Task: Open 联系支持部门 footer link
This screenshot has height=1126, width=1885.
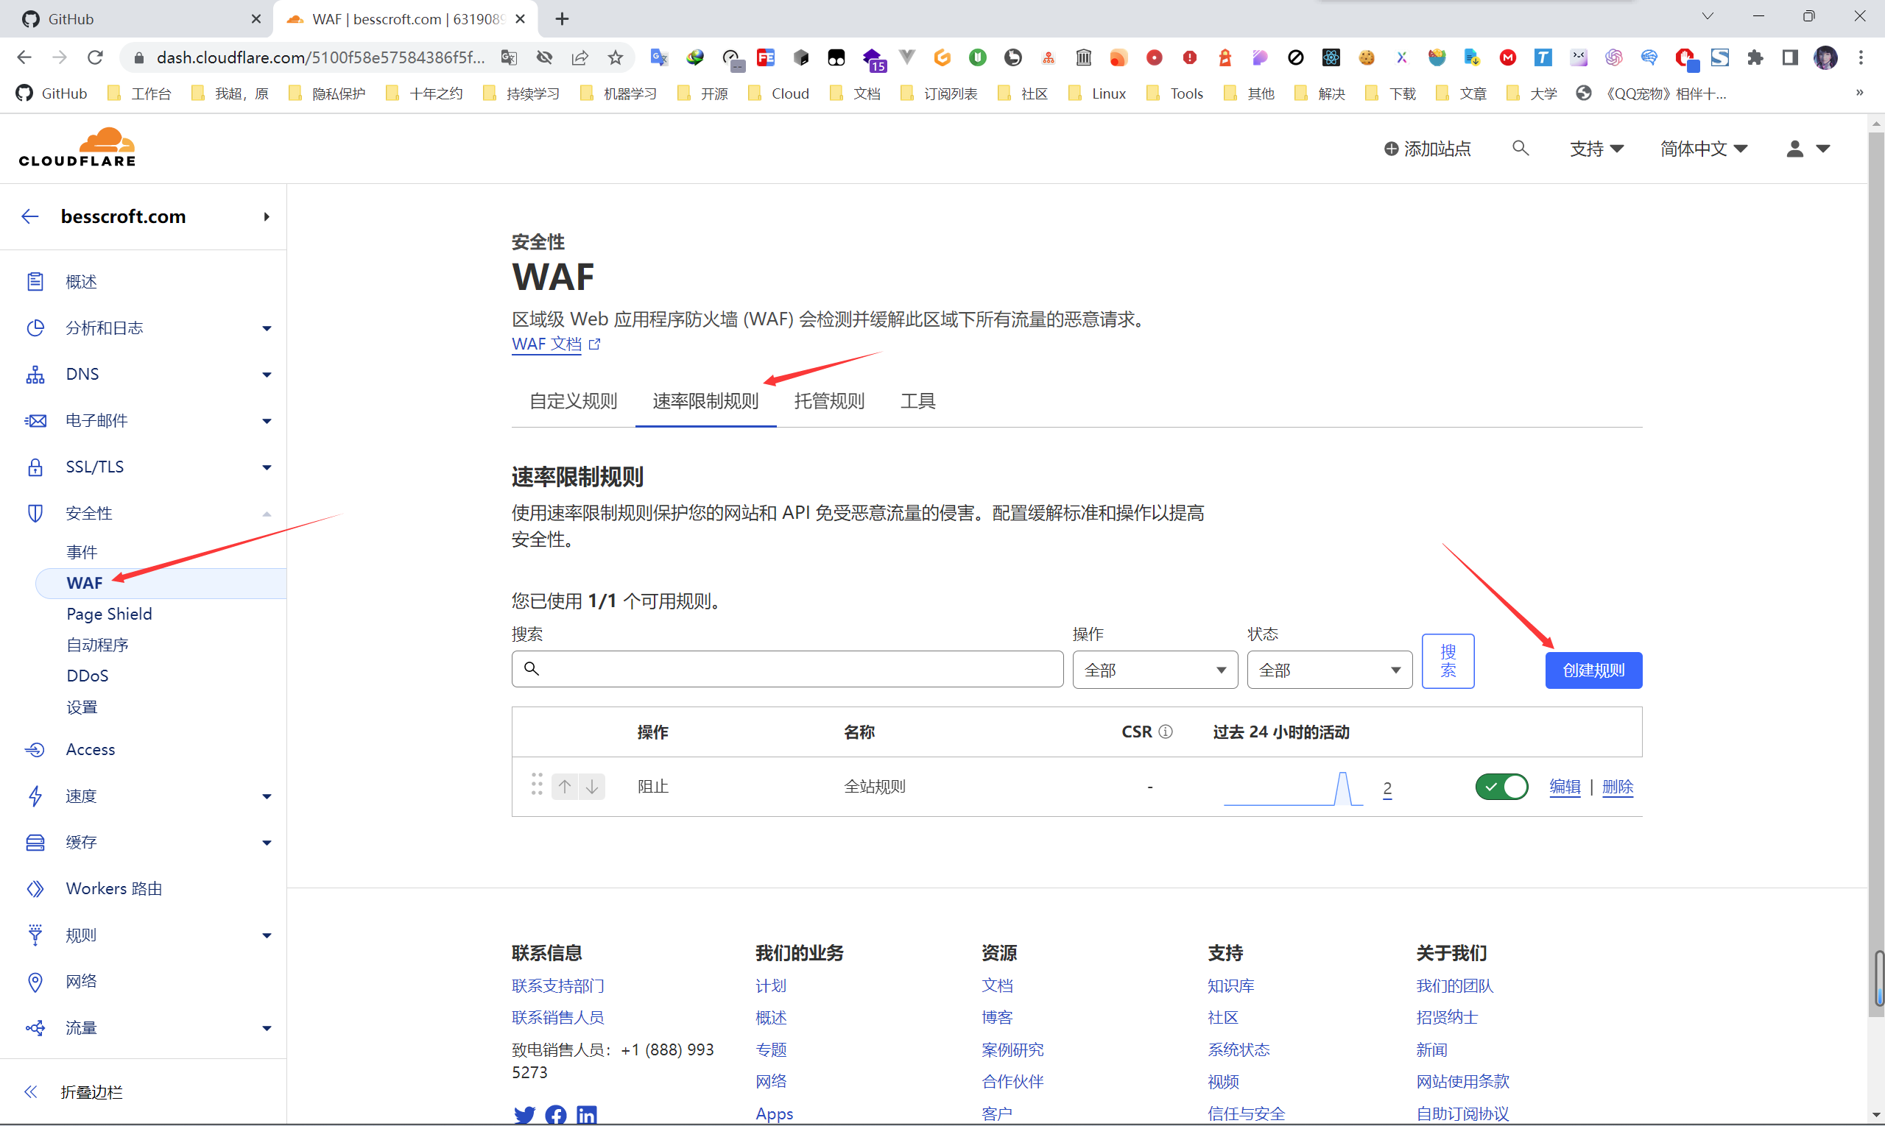Action: pyautogui.click(x=558, y=985)
